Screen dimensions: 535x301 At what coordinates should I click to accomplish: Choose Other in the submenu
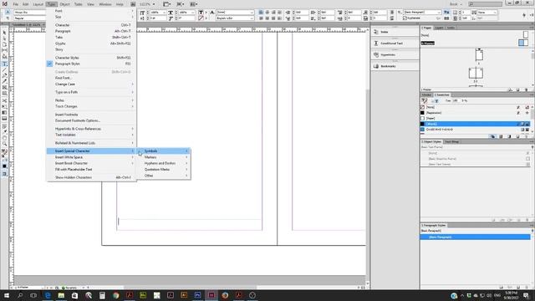tap(164, 176)
